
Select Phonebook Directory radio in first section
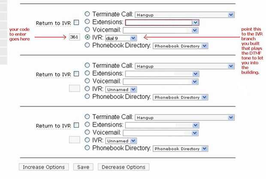point(88,45)
